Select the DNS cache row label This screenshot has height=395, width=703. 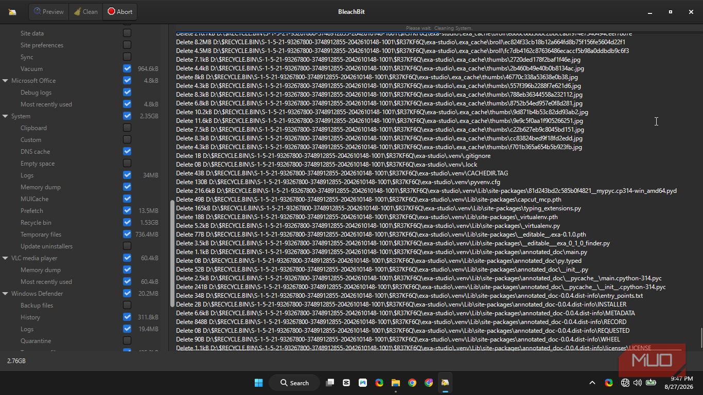point(35,152)
